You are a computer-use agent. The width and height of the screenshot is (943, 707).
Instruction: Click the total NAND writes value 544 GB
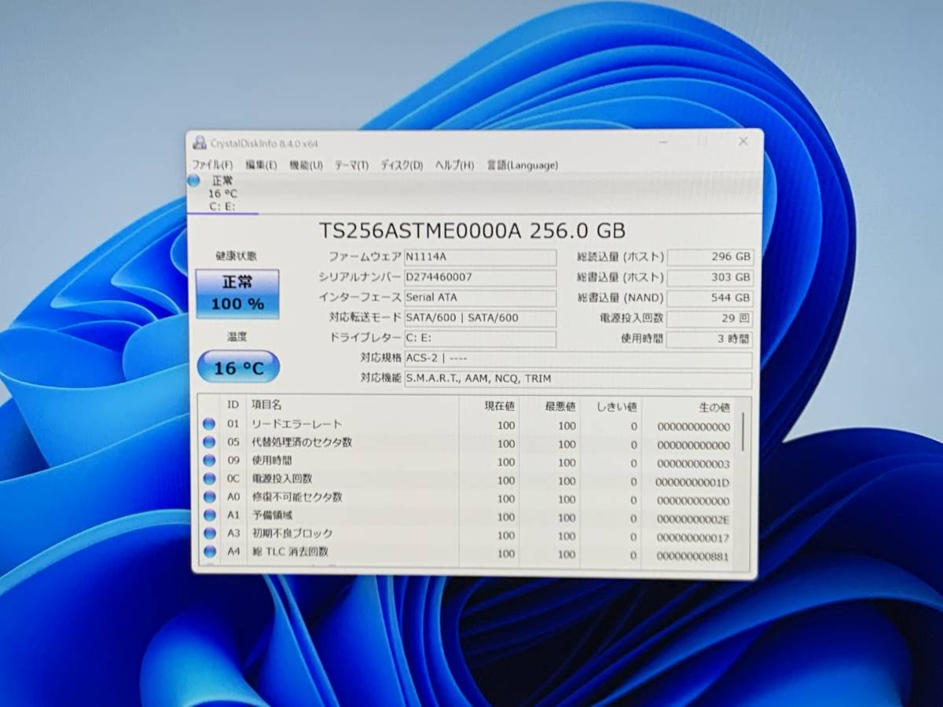tap(710, 298)
